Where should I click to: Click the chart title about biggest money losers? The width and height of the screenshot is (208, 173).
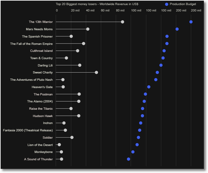click(97, 4)
